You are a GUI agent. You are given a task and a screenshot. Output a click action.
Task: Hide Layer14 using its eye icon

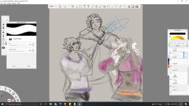171,79
